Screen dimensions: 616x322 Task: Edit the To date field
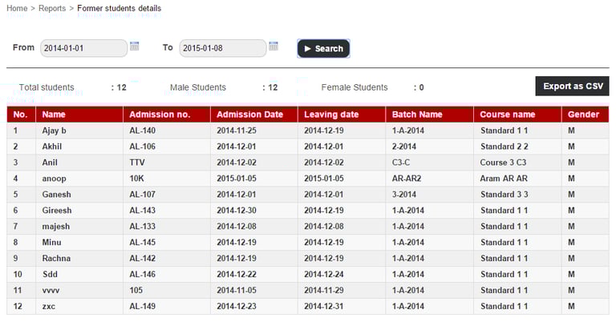[x=223, y=48]
